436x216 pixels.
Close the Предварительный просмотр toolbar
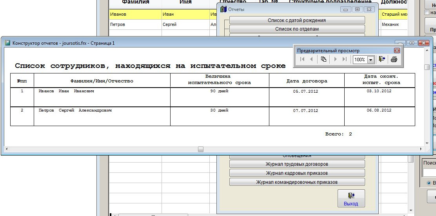(397, 51)
